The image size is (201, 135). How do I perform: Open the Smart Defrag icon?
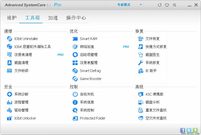[x=75, y=71]
